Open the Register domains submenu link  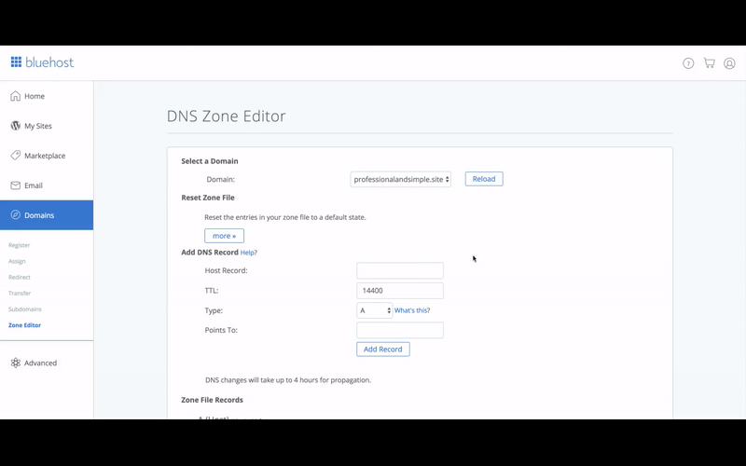tap(19, 245)
